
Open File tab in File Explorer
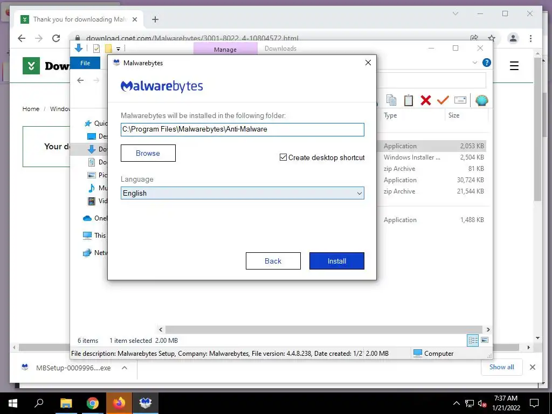(85, 63)
